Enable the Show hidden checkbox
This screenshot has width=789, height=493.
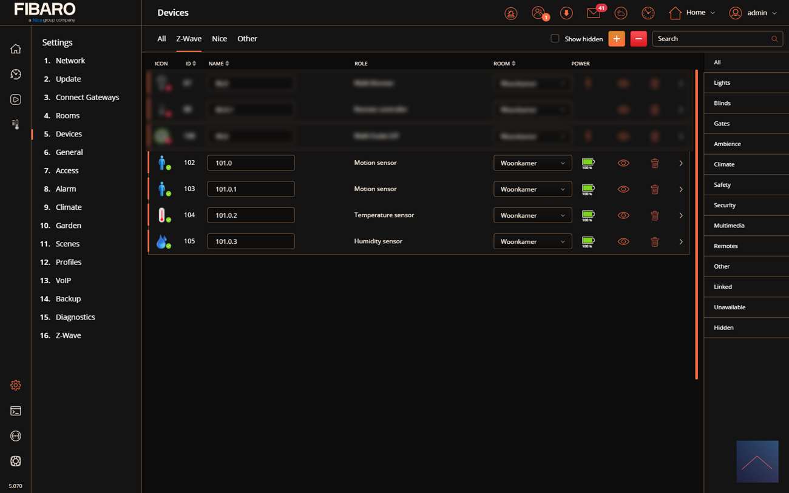[555, 39]
